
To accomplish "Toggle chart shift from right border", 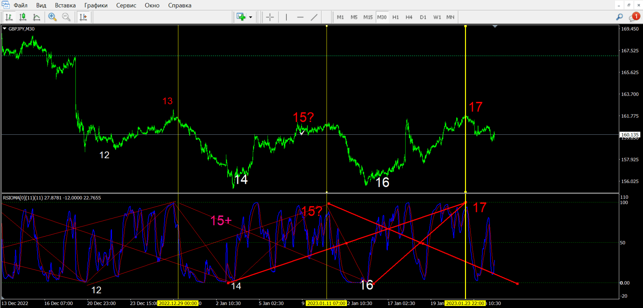I will 83,17.
